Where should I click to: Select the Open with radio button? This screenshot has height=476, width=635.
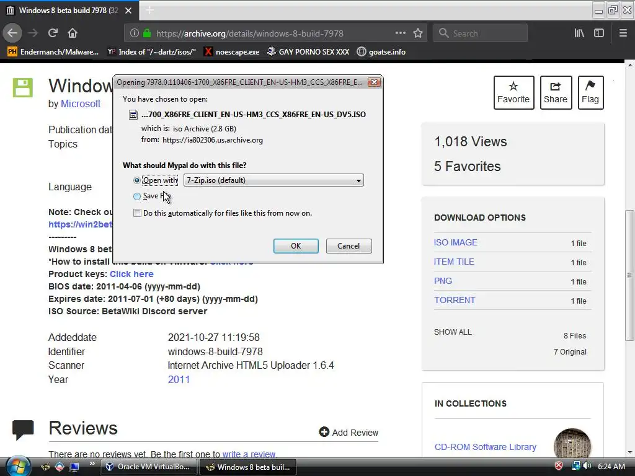point(137,180)
